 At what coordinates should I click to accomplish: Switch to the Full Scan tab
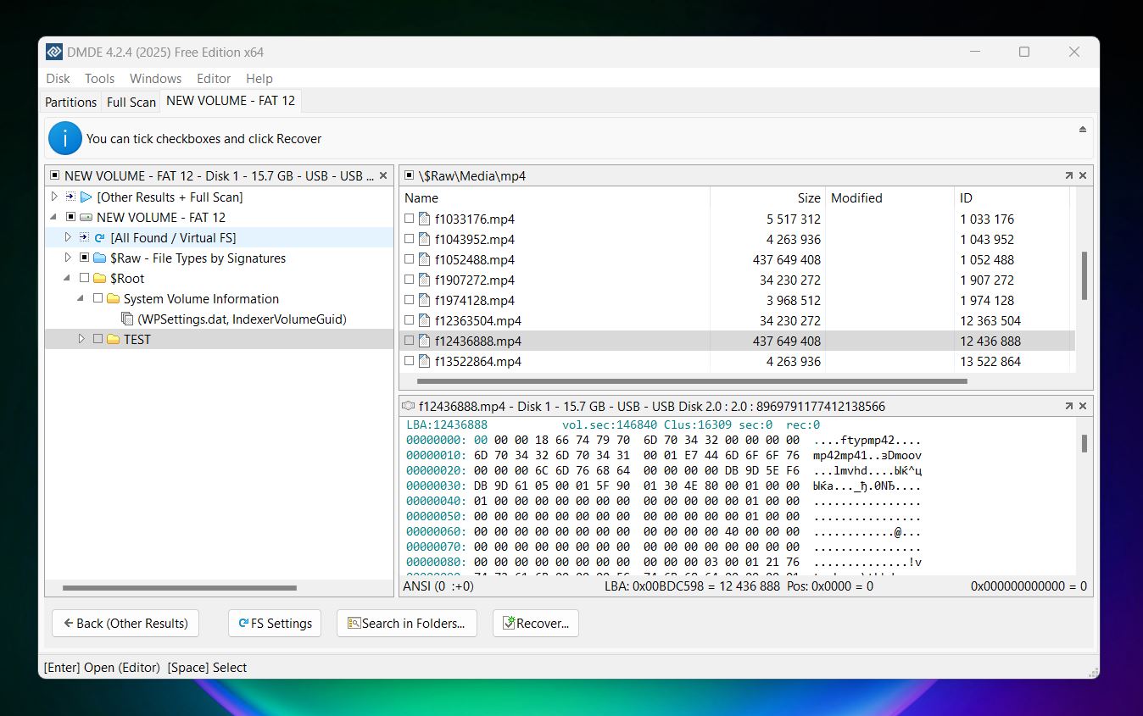click(x=131, y=102)
